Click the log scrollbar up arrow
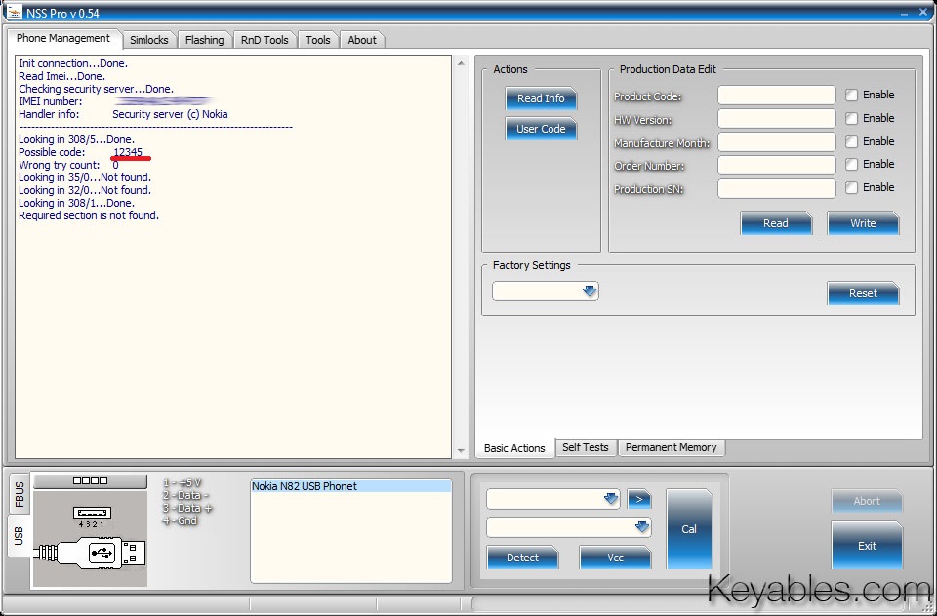 pos(461,63)
